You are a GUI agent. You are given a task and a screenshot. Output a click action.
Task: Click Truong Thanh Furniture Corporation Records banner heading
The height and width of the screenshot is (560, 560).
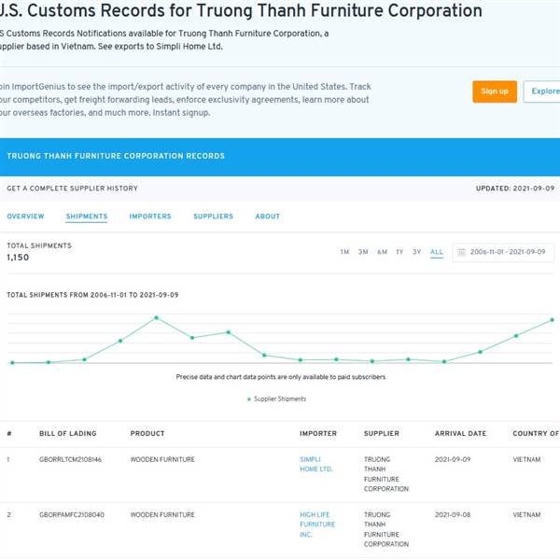tap(116, 156)
